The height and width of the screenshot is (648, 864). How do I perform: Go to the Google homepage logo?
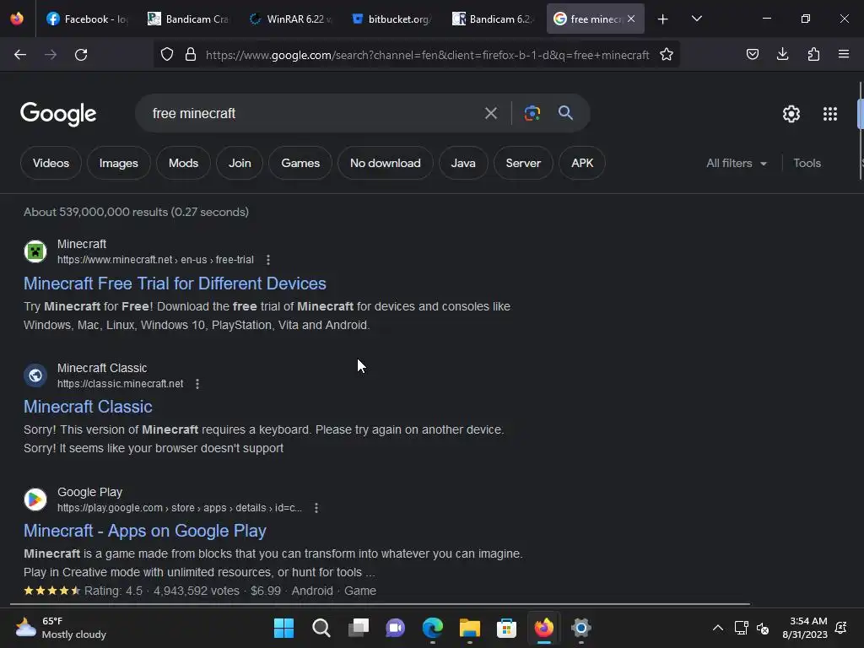coord(58,114)
